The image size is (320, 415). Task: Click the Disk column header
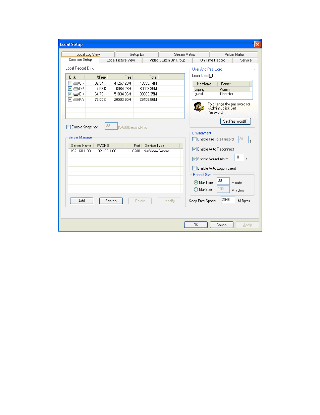click(x=76, y=77)
